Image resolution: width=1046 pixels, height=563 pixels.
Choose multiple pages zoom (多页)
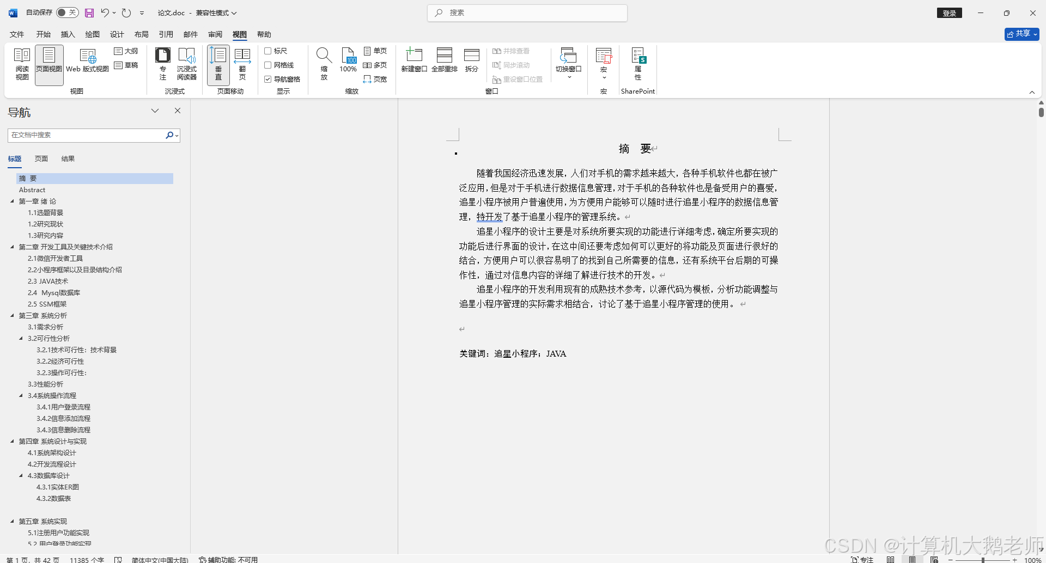point(375,65)
